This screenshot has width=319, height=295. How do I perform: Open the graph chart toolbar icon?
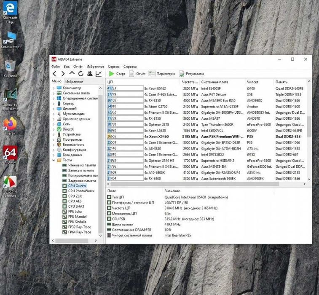coord(99,74)
